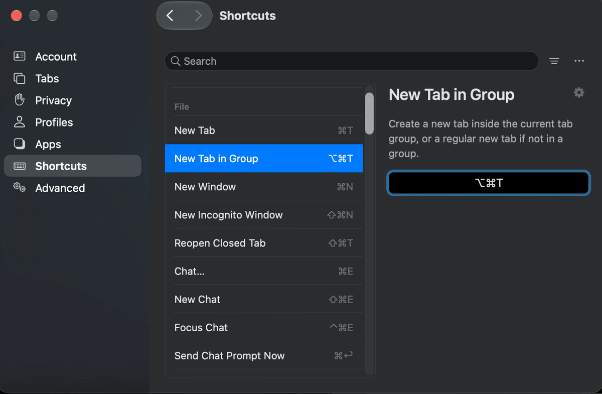Select the Profiles label in sidebar
The height and width of the screenshot is (394, 602).
54,122
